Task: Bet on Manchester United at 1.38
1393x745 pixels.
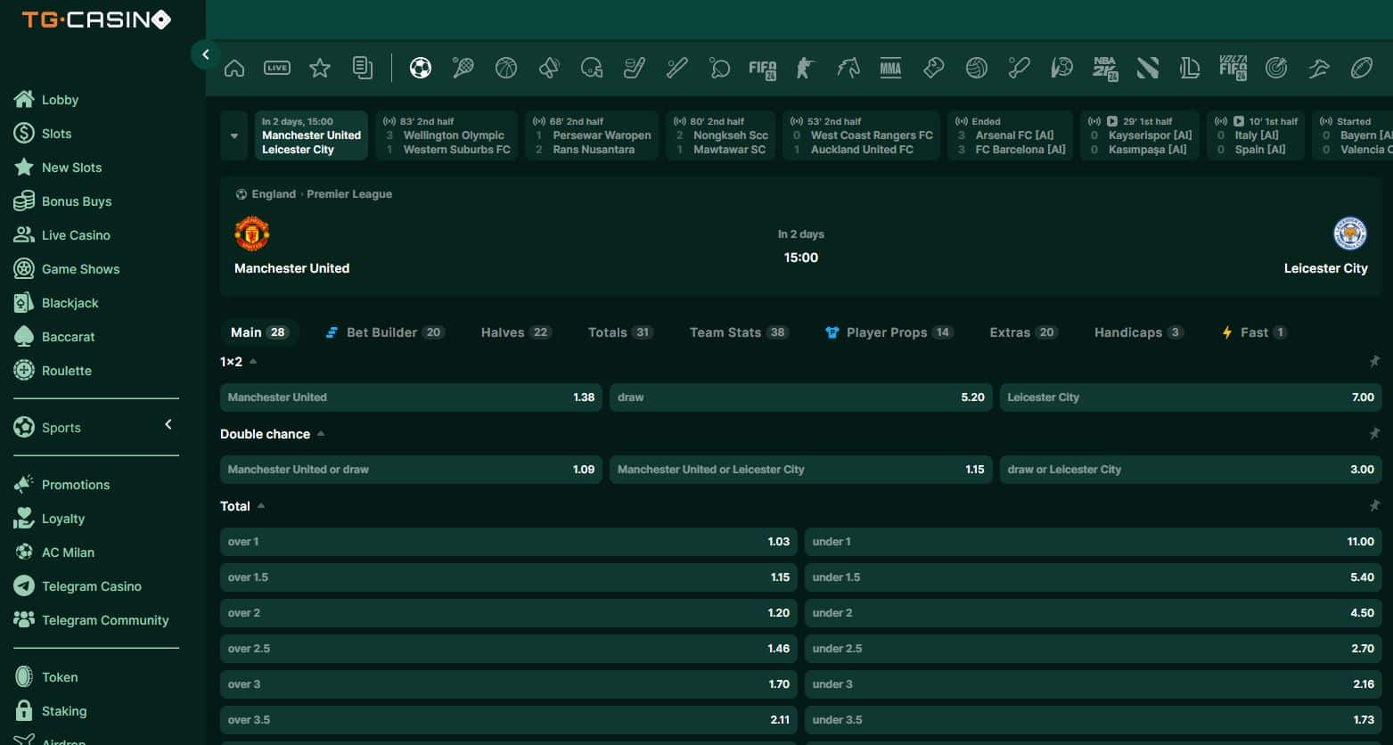Action: (x=411, y=397)
